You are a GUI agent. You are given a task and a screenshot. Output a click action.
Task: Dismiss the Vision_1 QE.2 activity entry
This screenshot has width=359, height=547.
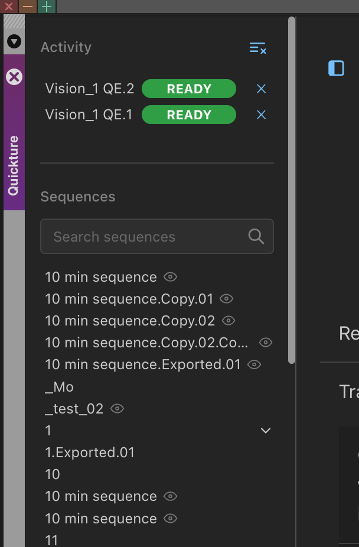[262, 89]
